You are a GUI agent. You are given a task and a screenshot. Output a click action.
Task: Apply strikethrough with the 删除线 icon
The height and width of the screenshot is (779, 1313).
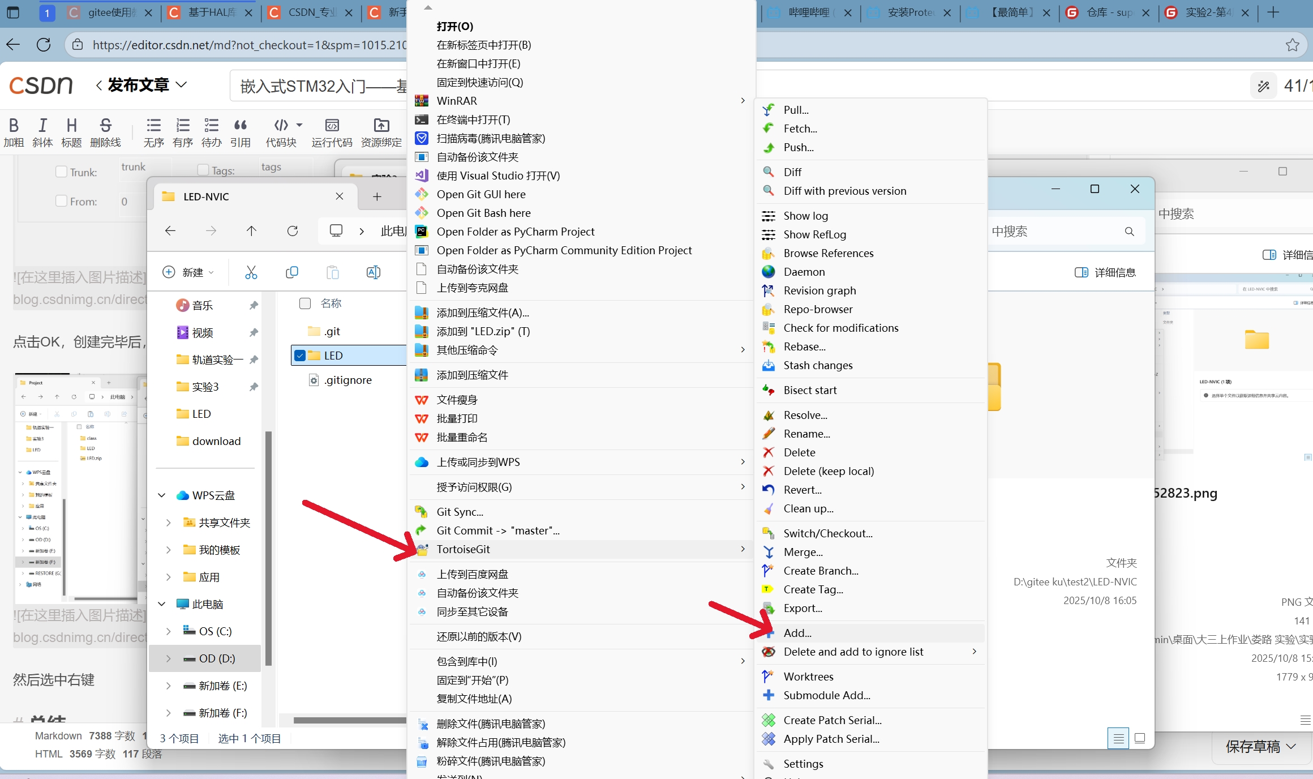pyautogui.click(x=105, y=132)
